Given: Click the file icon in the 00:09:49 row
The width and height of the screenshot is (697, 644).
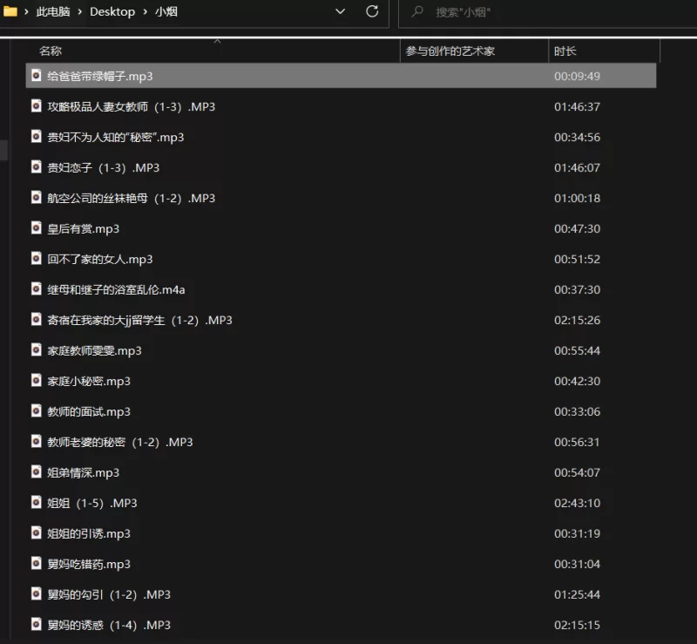Looking at the screenshot, I should pyautogui.click(x=37, y=76).
